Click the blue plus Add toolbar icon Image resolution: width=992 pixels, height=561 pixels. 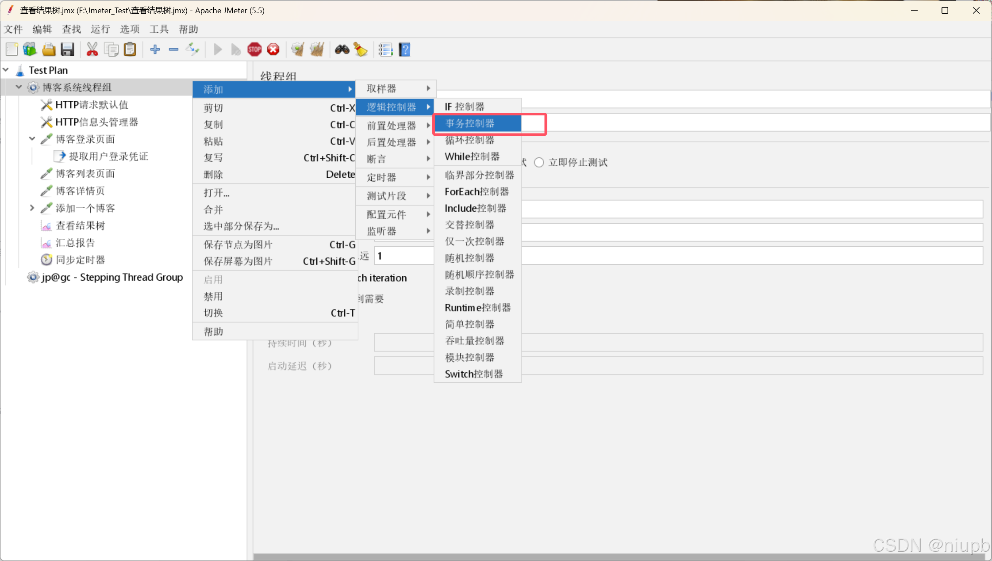155,50
